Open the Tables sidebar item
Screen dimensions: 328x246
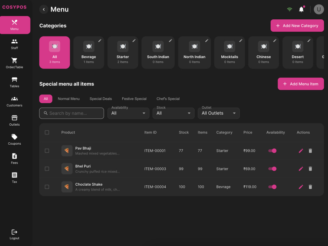(x=14, y=82)
